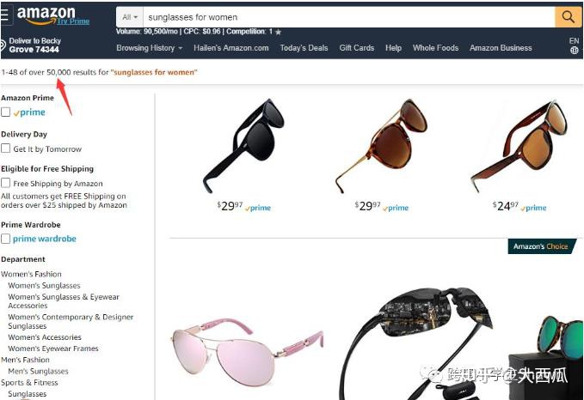Open the All departments search dropdown
584x400 pixels.
[130, 17]
